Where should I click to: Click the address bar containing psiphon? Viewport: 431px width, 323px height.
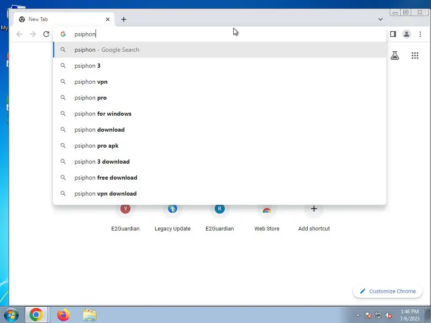point(220,34)
